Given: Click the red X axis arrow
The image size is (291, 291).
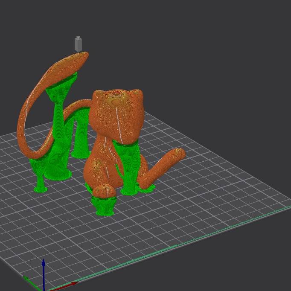Looking at the screenshot, I should pos(63,286).
